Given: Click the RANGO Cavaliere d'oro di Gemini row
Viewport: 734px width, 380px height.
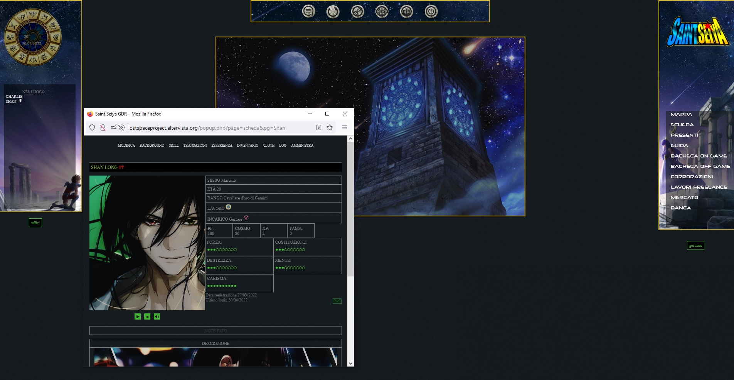Looking at the screenshot, I should pos(274,198).
